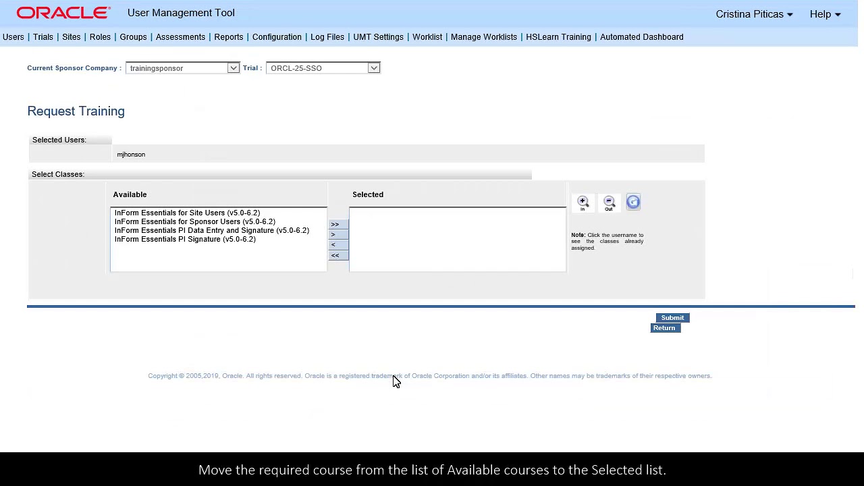The width and height of the screenshot is (864, 486).
Task: Move all classes with >> button
Action: [x=338, y=224]
